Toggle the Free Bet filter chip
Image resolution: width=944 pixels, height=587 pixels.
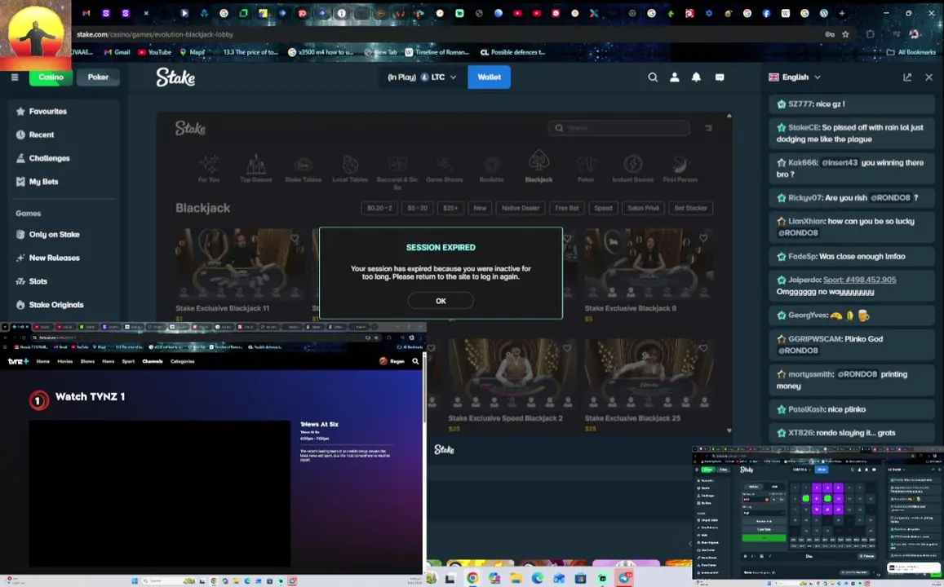point(566,208)
